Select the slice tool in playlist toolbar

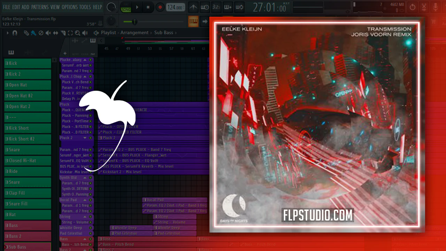(x=63, y=33)
